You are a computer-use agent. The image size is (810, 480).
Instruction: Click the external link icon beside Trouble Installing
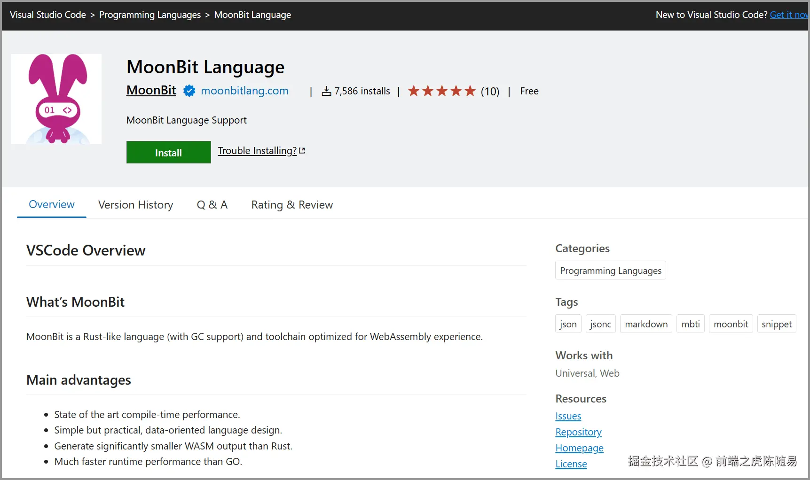point(302,151)
